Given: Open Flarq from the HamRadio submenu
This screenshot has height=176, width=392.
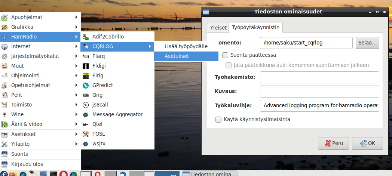Looking at the screenshot, I should pos(117,56).
